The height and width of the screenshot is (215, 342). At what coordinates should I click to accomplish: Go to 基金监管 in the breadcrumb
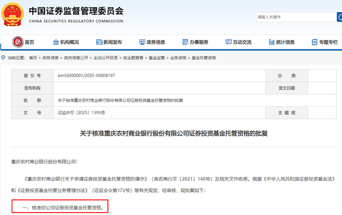157,58
